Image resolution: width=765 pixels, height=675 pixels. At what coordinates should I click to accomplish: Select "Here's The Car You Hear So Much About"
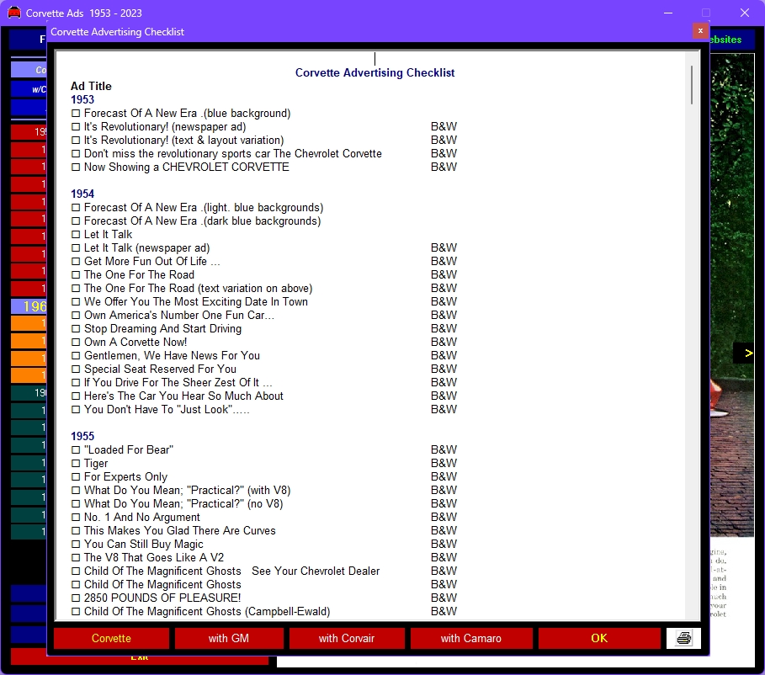coord(183,396)
